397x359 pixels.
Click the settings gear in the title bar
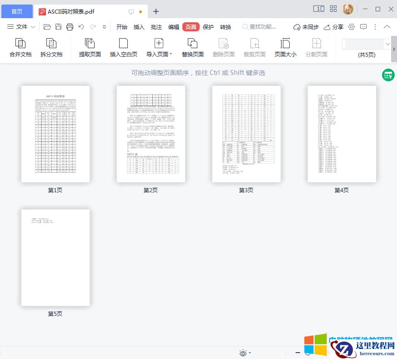point(352,27)
